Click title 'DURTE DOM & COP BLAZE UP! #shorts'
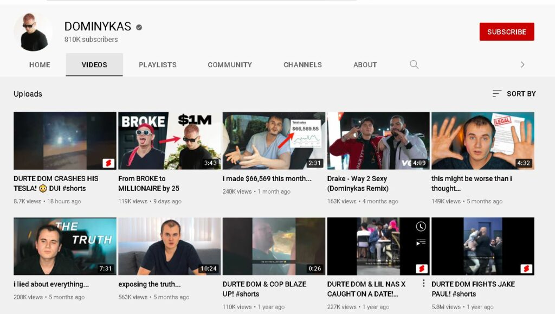555x314 pixels. pyautogui.click(x=264, y=289)
